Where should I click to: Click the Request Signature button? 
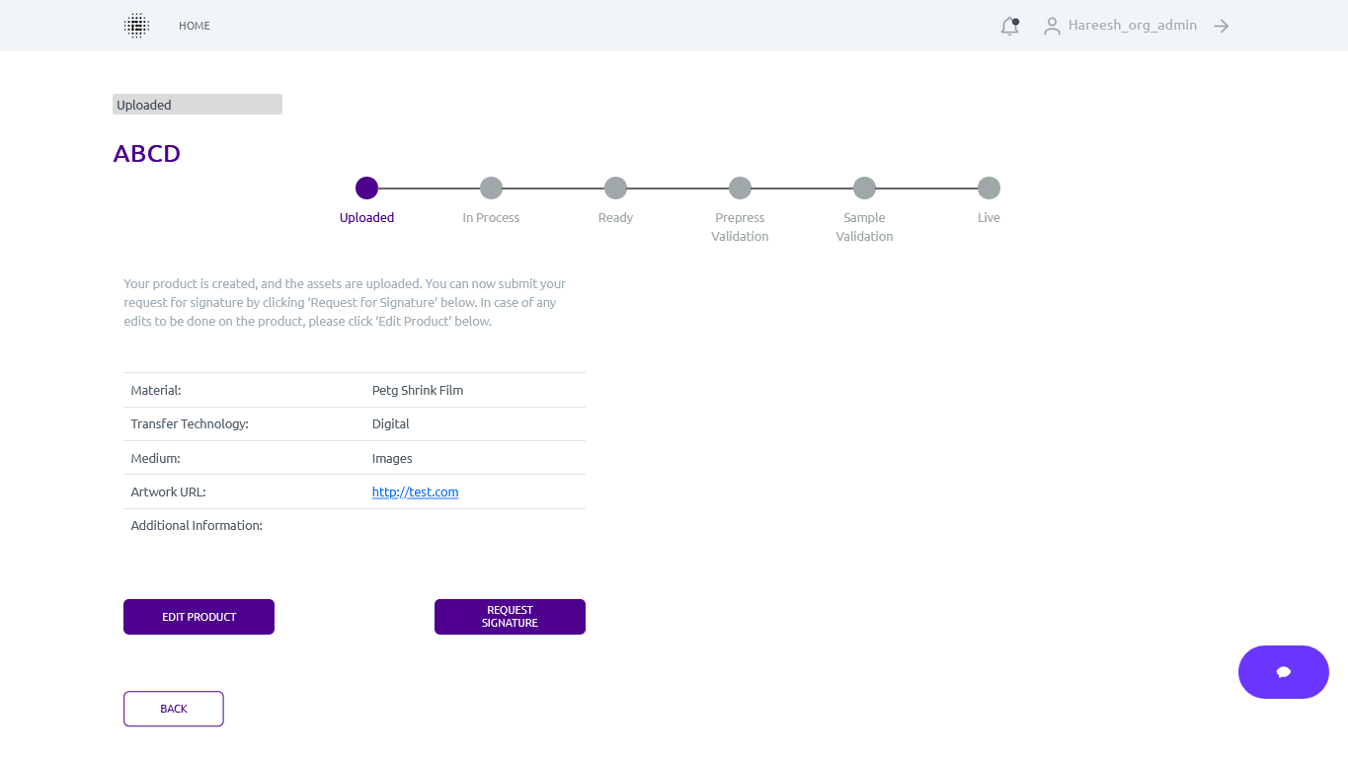click(510, 617)
